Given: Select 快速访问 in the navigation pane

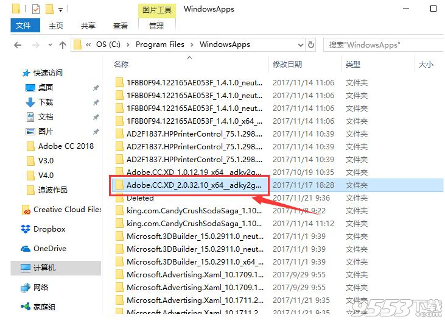Looking at the screenshot, I should coord(48,73).
